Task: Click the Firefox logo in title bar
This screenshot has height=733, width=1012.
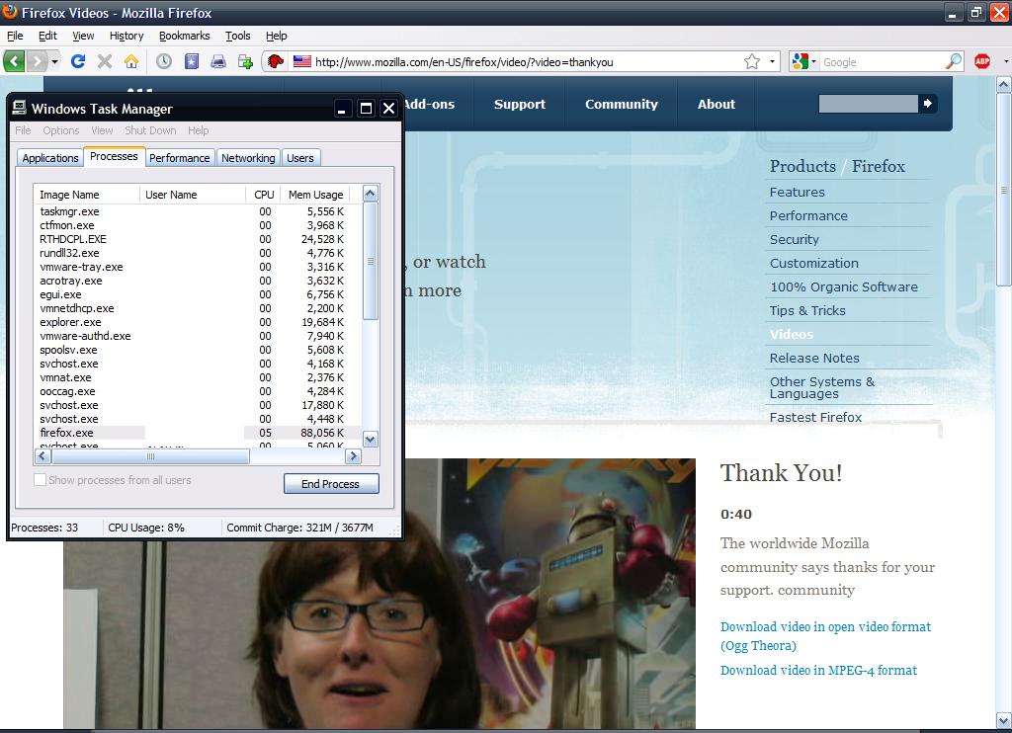Action: coord(10,12)
